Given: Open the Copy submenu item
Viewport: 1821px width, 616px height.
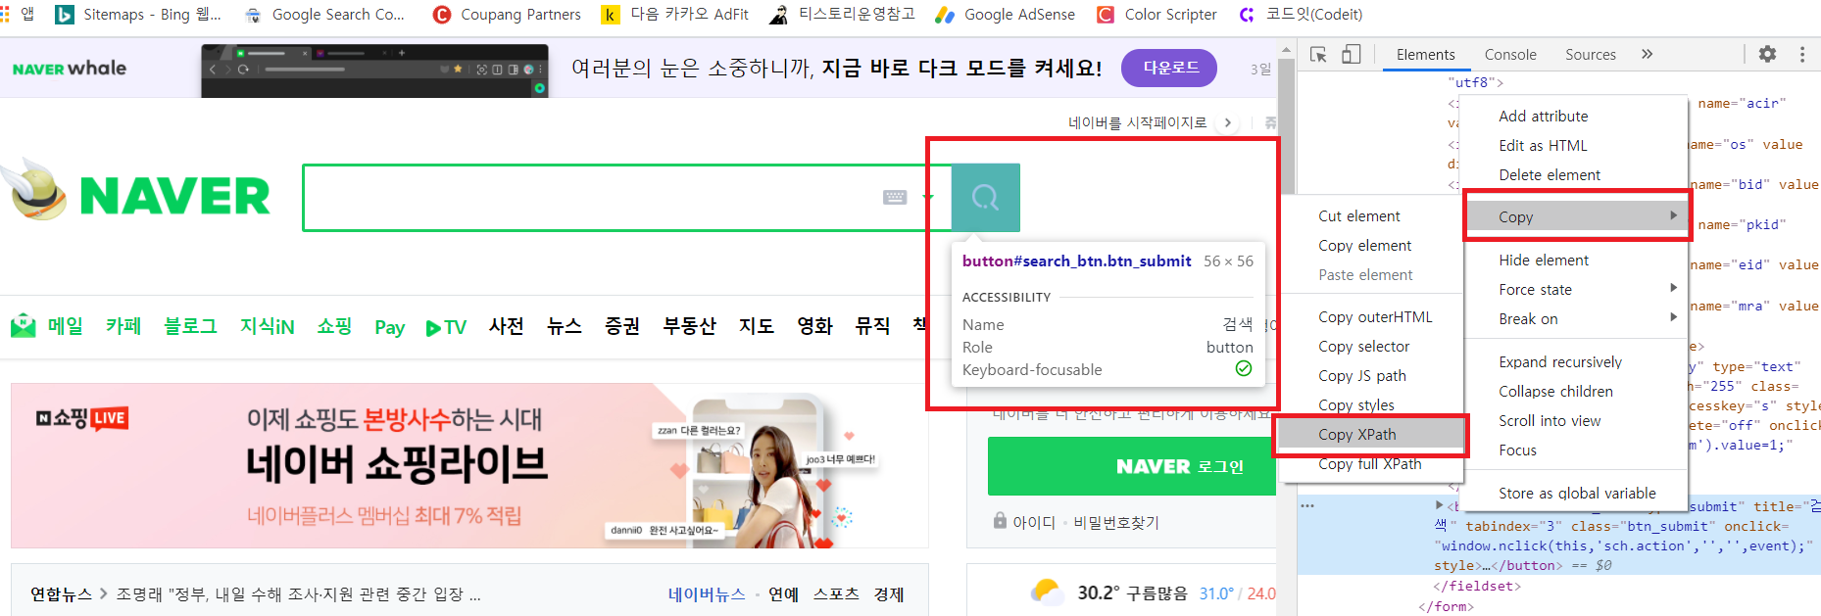Looking at the screenshot, I should 1576,216.
